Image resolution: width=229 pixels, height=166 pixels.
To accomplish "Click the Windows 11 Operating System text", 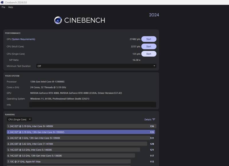I will (x=60, y=99).
